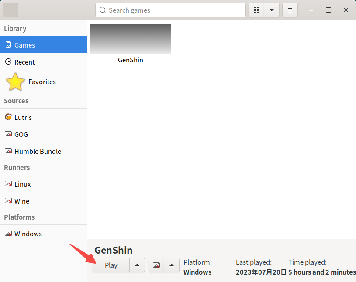This screenshot has width=356, height=282.
Task: Select Humble Bundle source
Action: click(x=43, y=151)
